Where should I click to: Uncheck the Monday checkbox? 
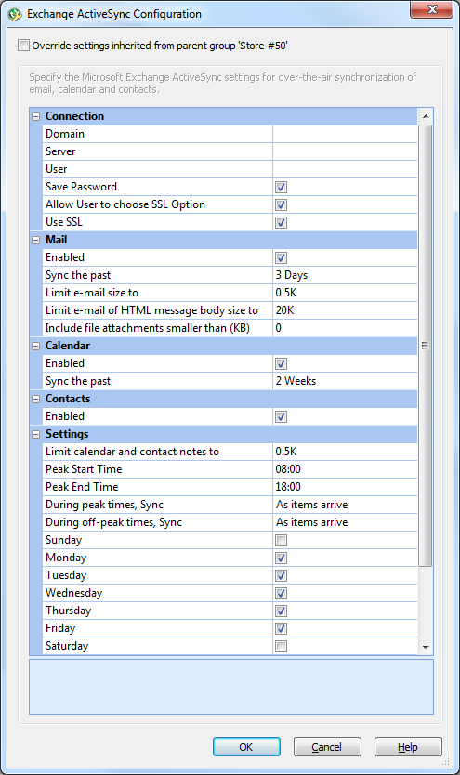pyautogui.click(x=282, y=558)
